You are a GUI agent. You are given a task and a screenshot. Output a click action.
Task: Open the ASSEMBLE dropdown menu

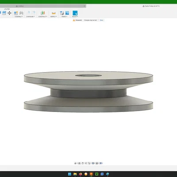point(19,16)
